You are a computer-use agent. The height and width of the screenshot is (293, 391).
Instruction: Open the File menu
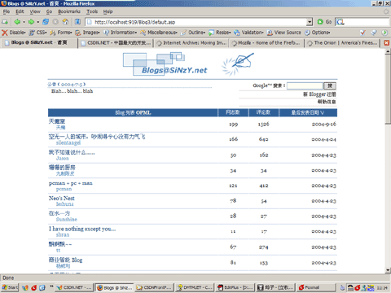coord(7,11)
